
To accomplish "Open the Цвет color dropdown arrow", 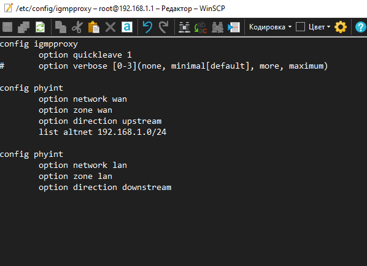I will point(328,27).
